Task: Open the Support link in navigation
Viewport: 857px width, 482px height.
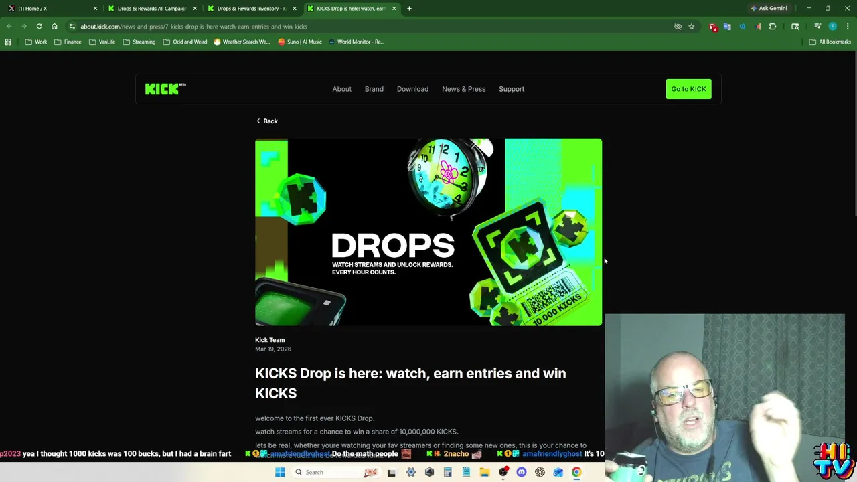Action: point(512,89)
